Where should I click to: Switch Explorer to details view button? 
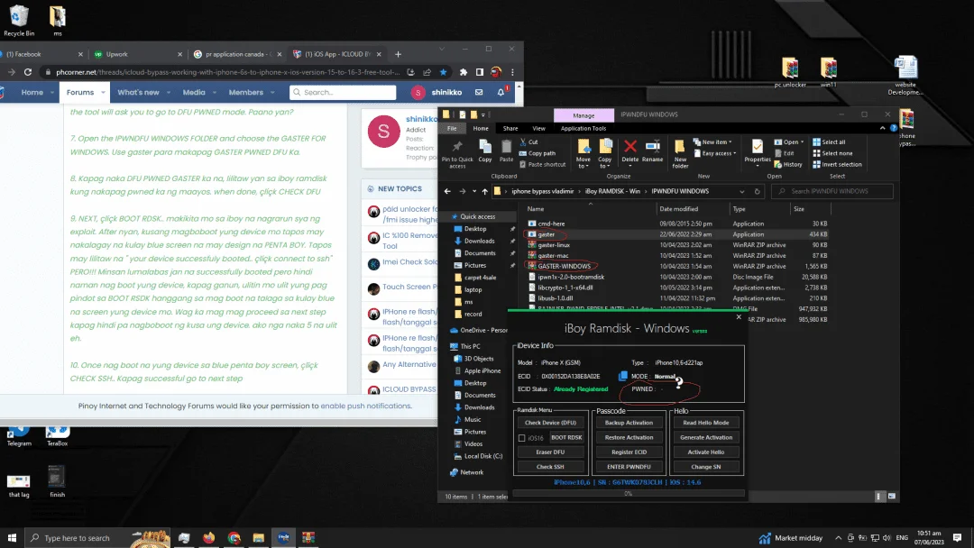[x=878, y=497]
